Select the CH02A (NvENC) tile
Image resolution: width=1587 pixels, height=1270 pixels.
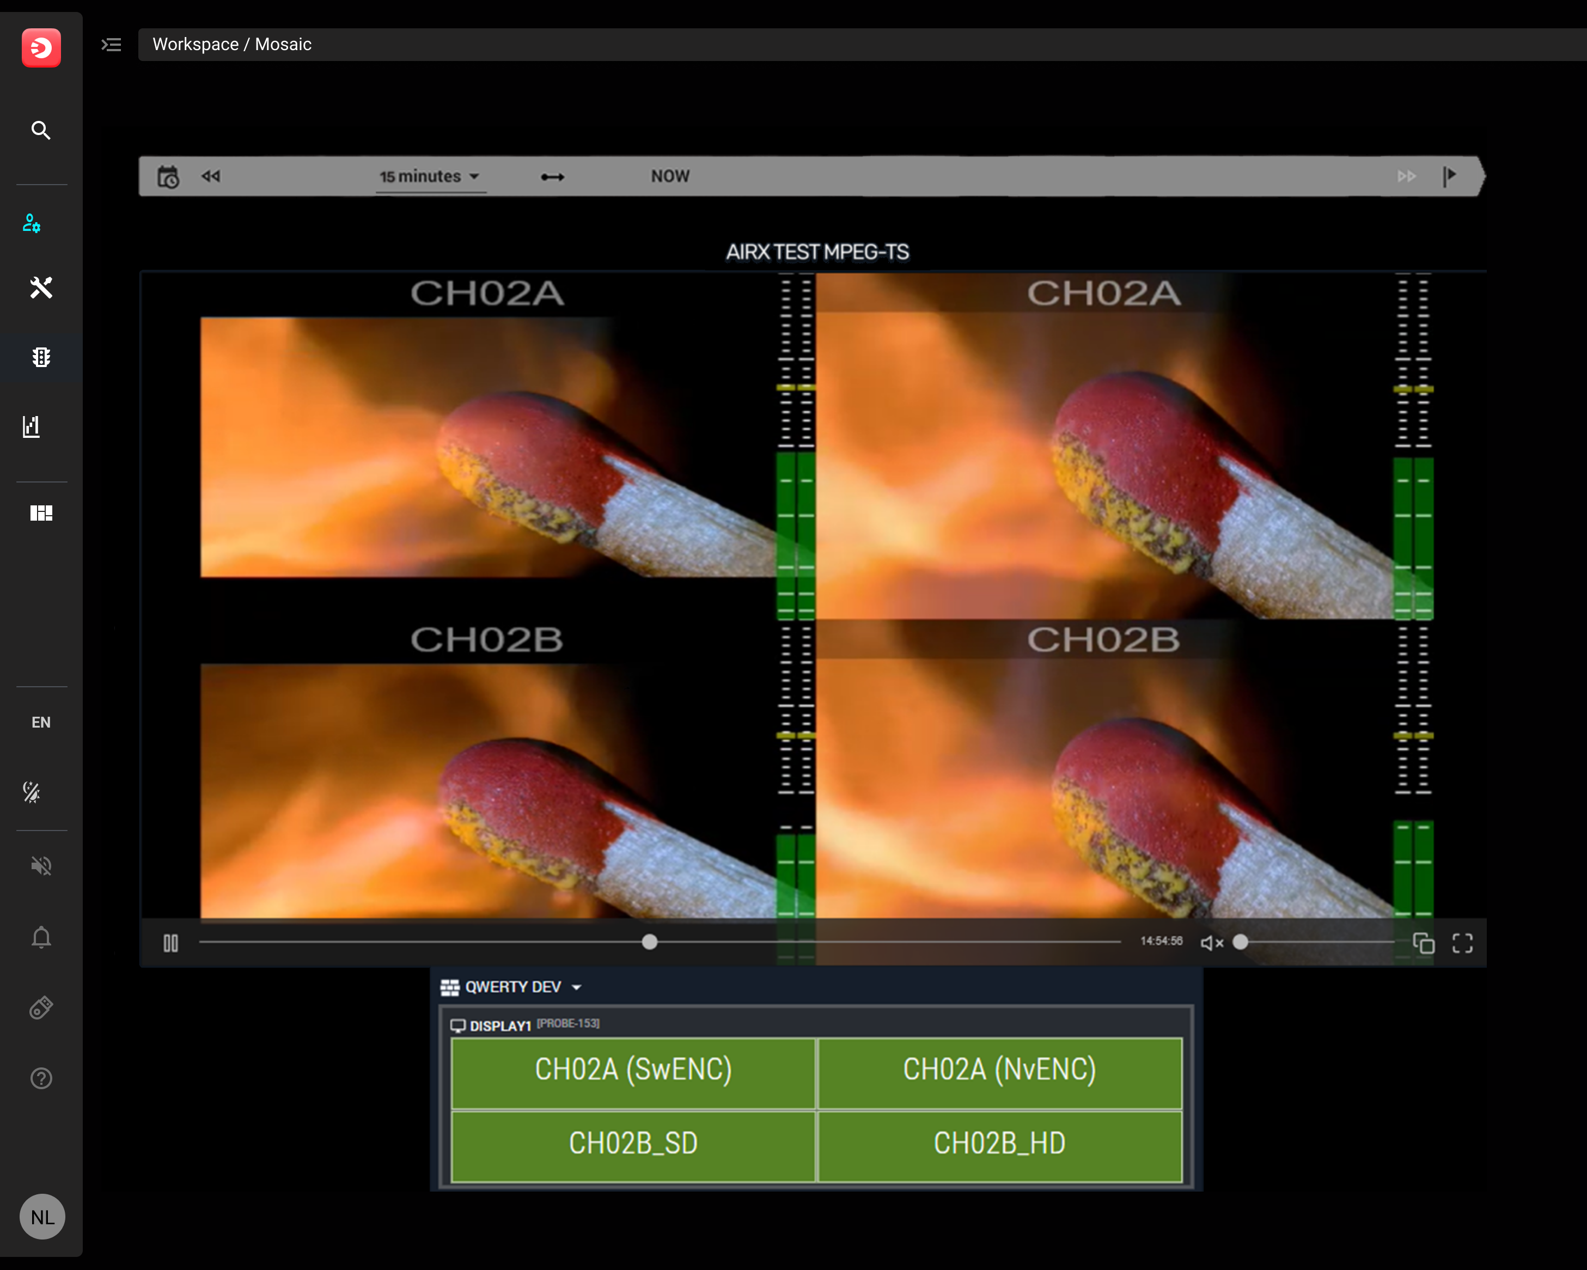tap(999, 1071)
